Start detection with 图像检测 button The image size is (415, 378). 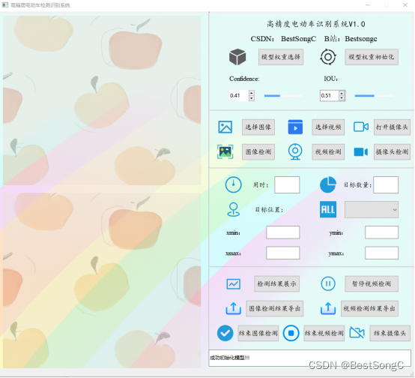click(258, 152)
